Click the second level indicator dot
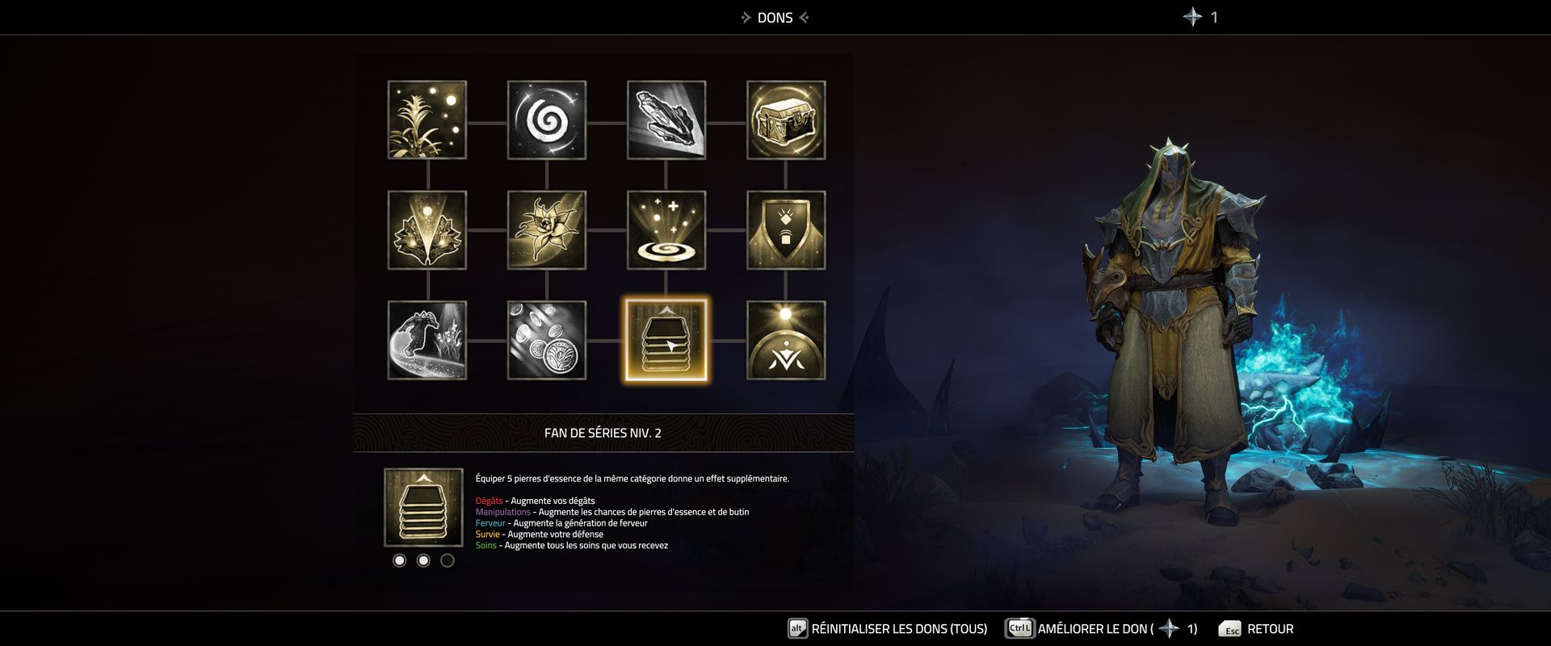 [x=423, y=560]
